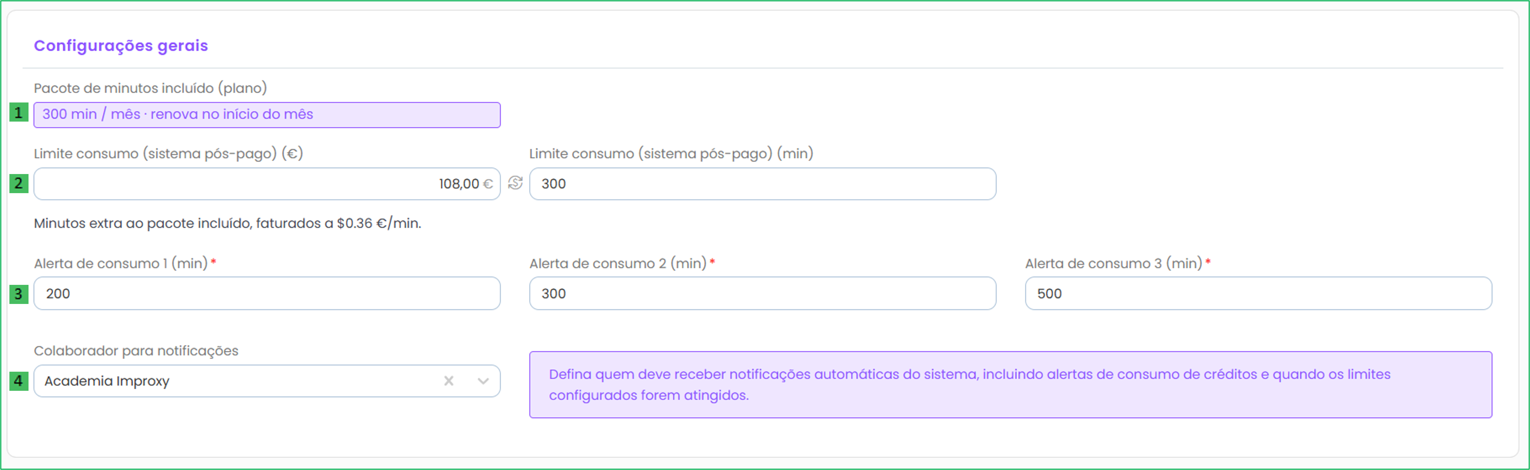Focus the Limite consumo euro field
1530x470 pixels.
coord(267,184)
